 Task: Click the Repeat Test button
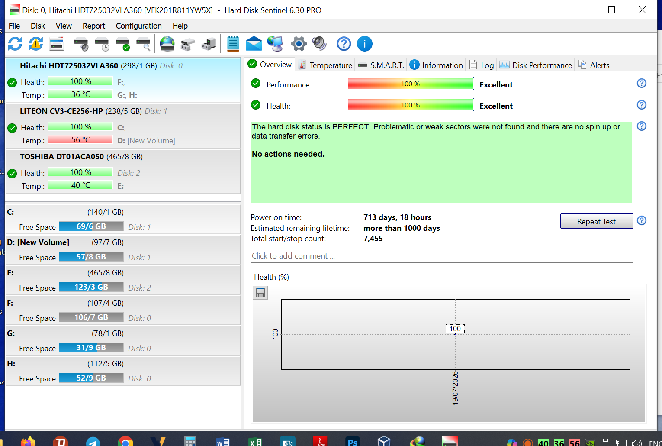596,221
